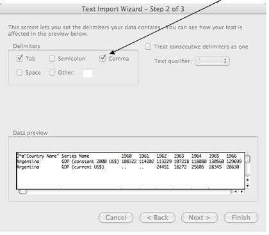Click the preview scroll right arrow
Viewport: 269px width, 235px height.
(241, 192)
